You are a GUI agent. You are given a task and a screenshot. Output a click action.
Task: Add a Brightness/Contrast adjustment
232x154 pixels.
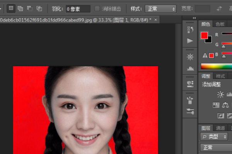click(220, 94)
